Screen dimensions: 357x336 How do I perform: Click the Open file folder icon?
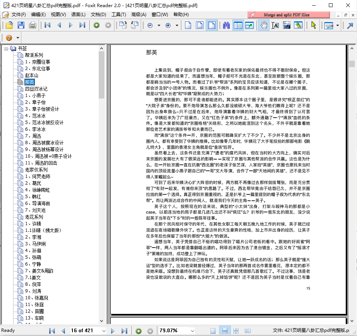coord(9,25)
